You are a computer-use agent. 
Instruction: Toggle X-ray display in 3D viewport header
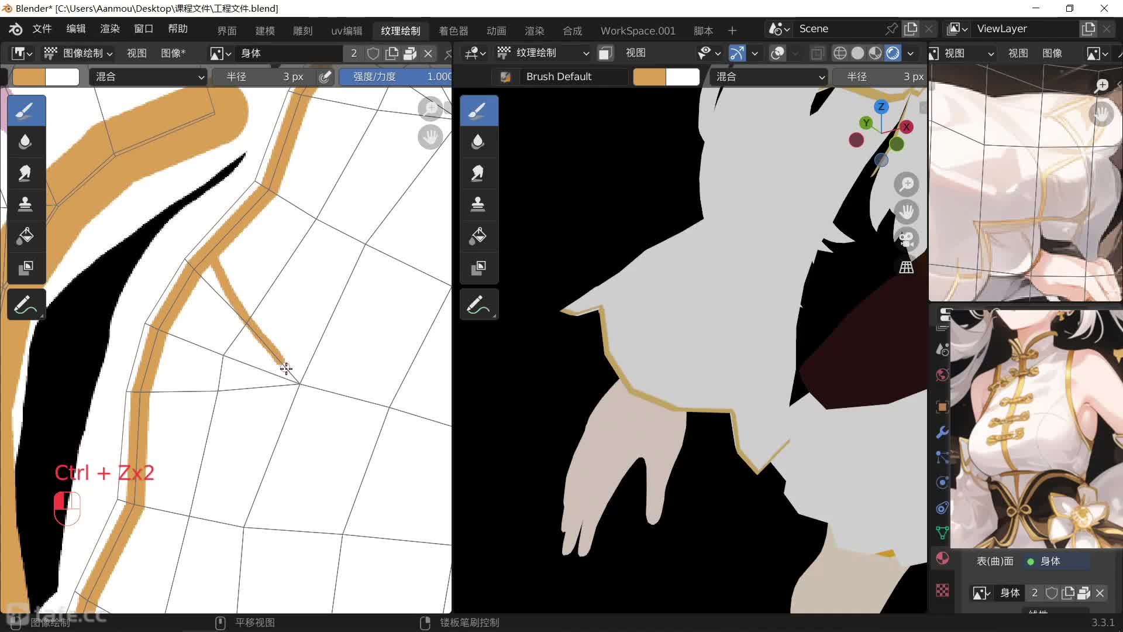(x=817, y=53)
